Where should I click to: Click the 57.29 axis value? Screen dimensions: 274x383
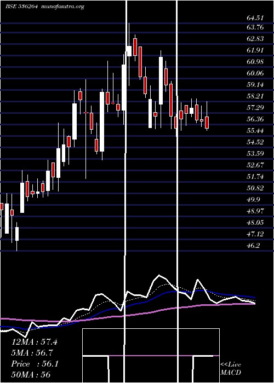click(255, 107)
